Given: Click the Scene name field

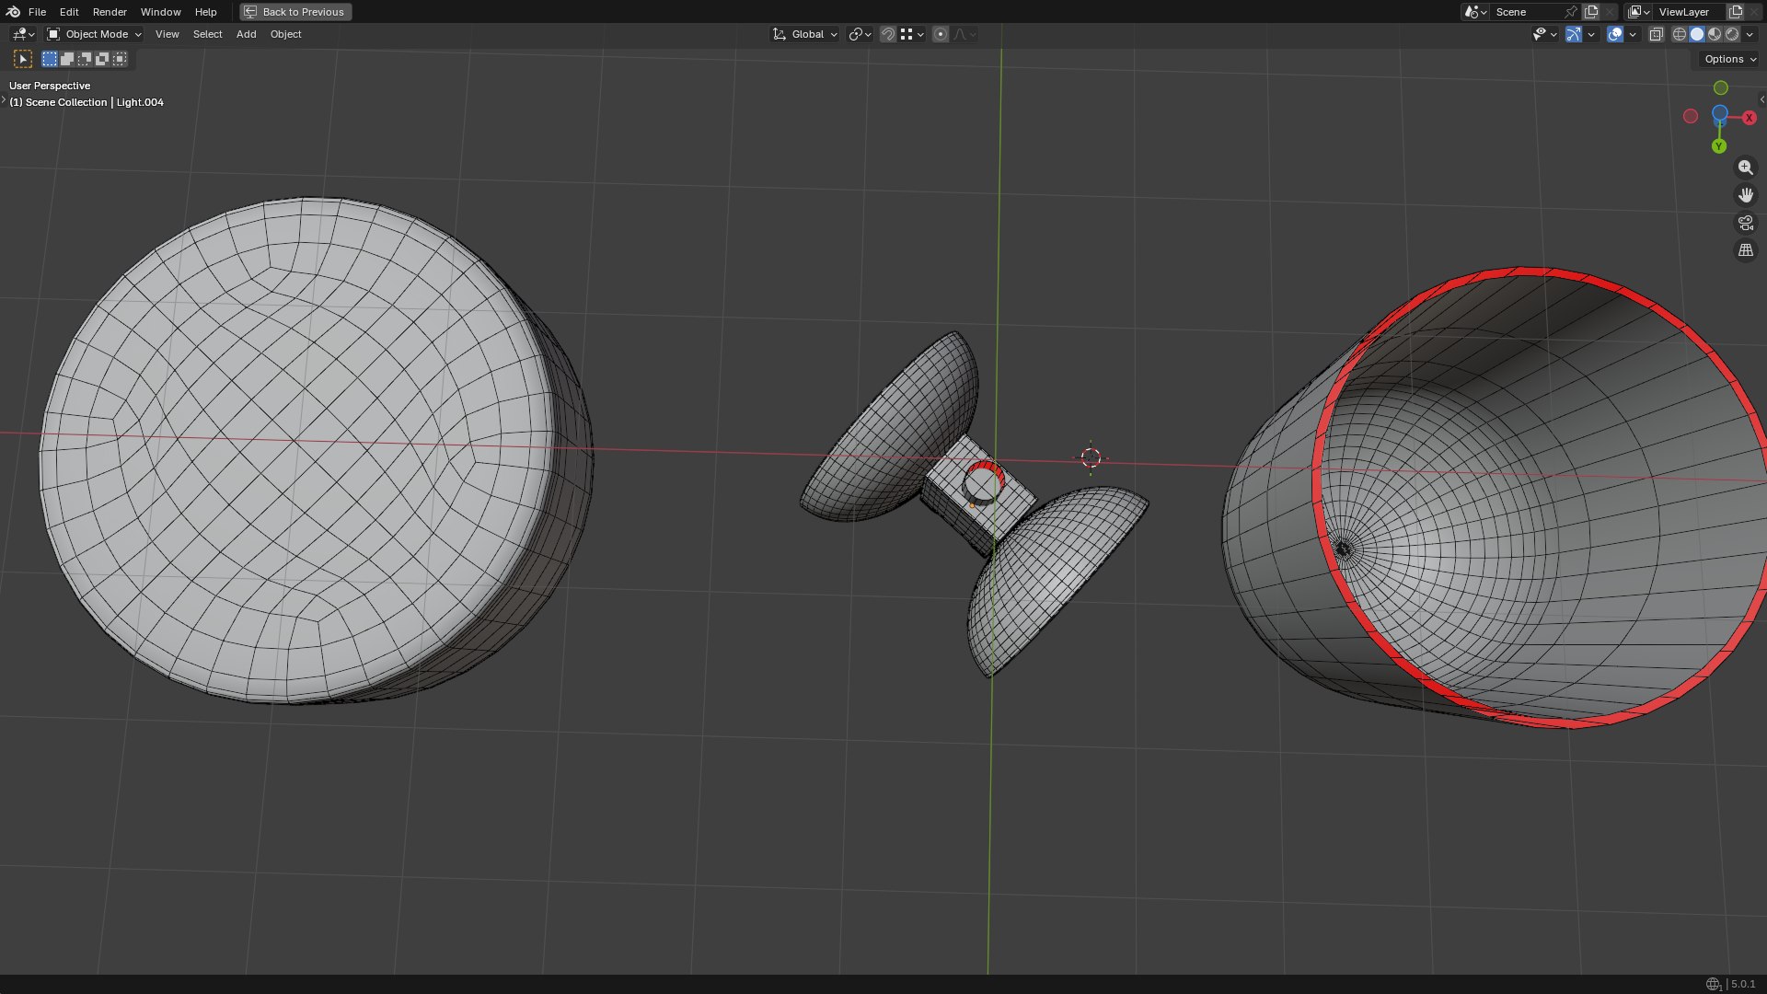Looking at the screenshot, I should 1526,12.
